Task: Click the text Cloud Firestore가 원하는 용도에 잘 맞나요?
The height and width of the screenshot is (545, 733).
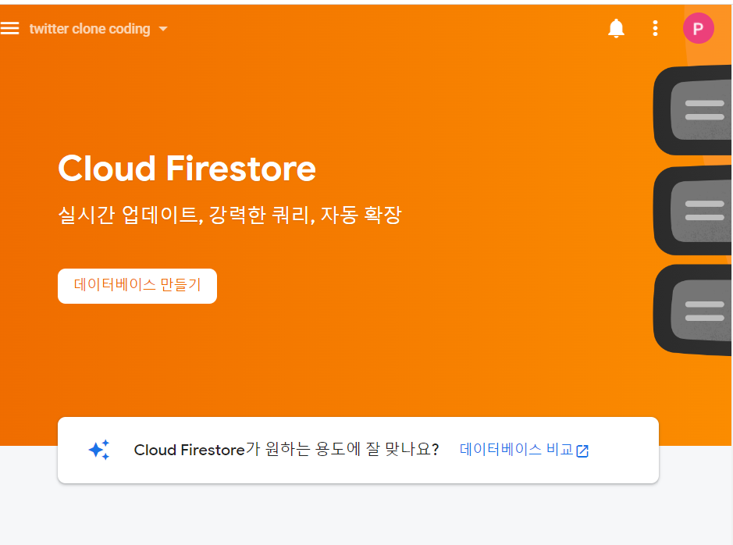Action: pos(286,450)
